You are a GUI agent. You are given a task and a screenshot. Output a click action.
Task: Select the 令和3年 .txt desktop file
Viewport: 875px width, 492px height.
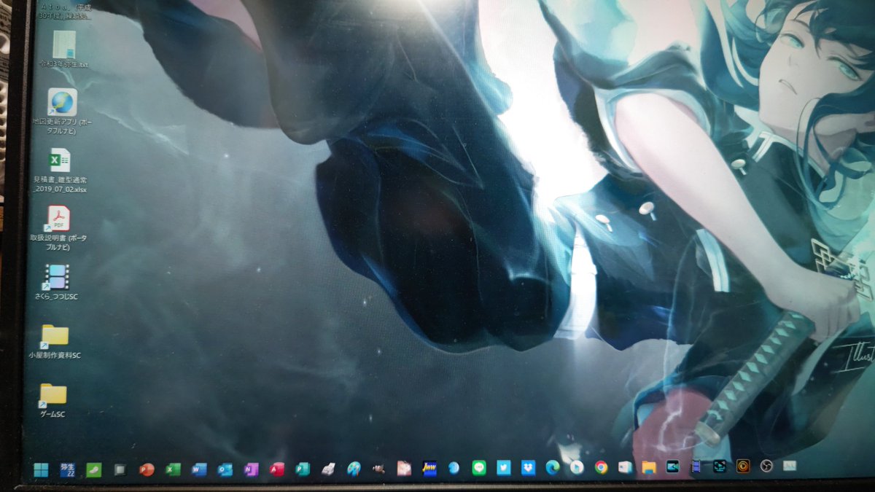(x=64, y=50)
